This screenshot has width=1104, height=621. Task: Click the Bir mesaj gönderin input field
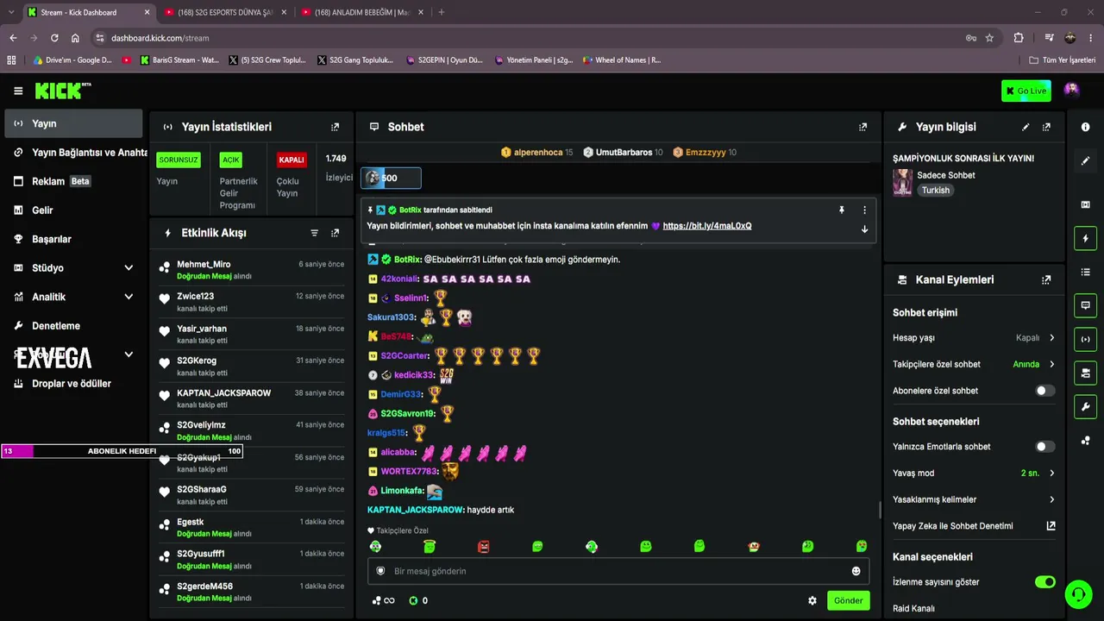point(618,571)
